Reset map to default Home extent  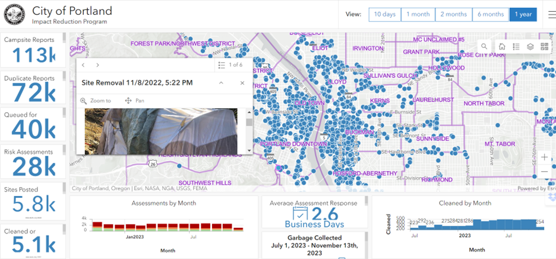(x=502, y=46)
